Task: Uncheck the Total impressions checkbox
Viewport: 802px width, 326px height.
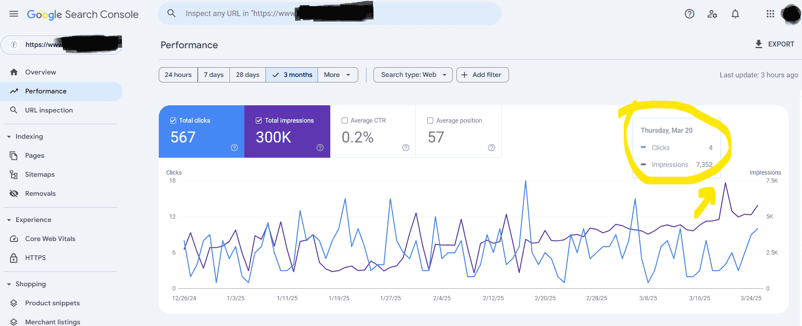Action: pos(259,121)
